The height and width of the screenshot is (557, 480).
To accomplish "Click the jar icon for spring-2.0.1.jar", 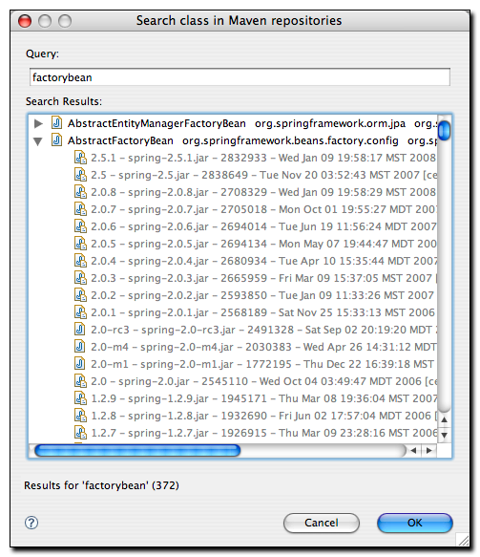I will tap(80, 312).
